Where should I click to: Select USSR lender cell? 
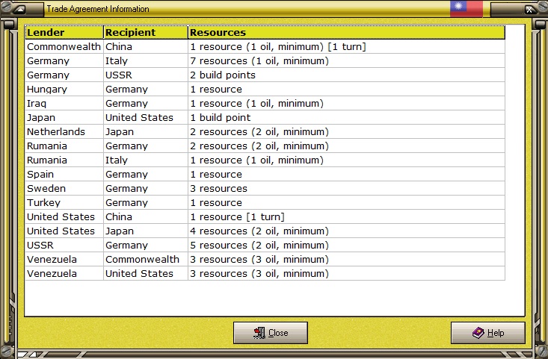coord(64,246)
